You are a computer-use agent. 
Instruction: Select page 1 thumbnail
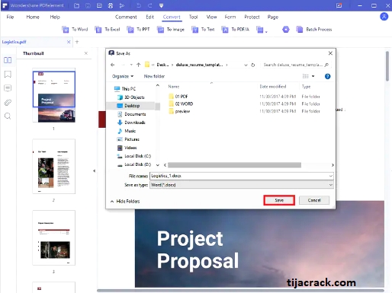point(54,95)
